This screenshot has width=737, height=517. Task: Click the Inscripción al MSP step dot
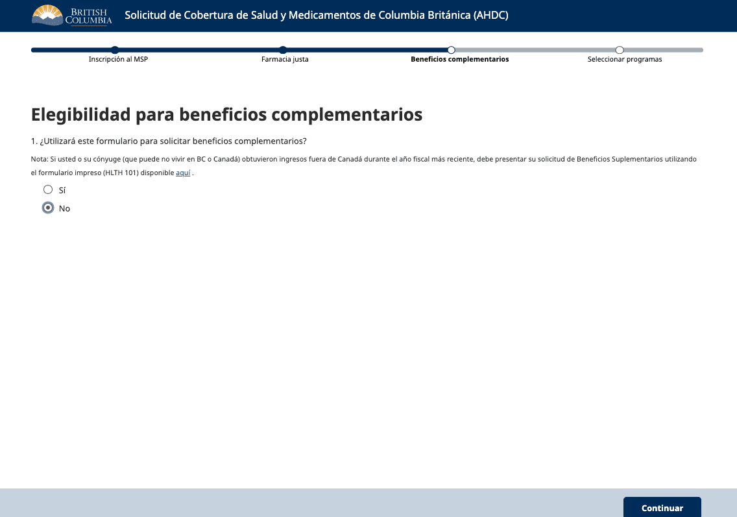coord(115,50)
